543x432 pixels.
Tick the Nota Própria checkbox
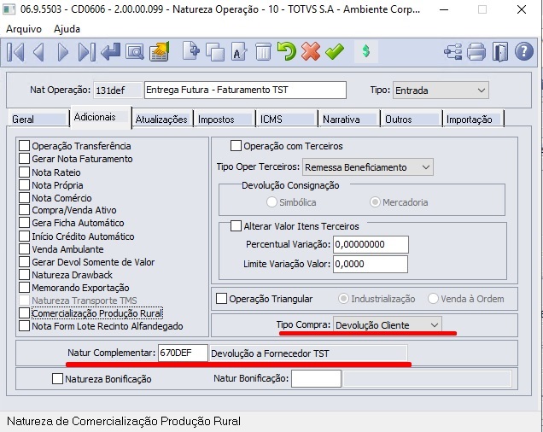pos(24,184)
